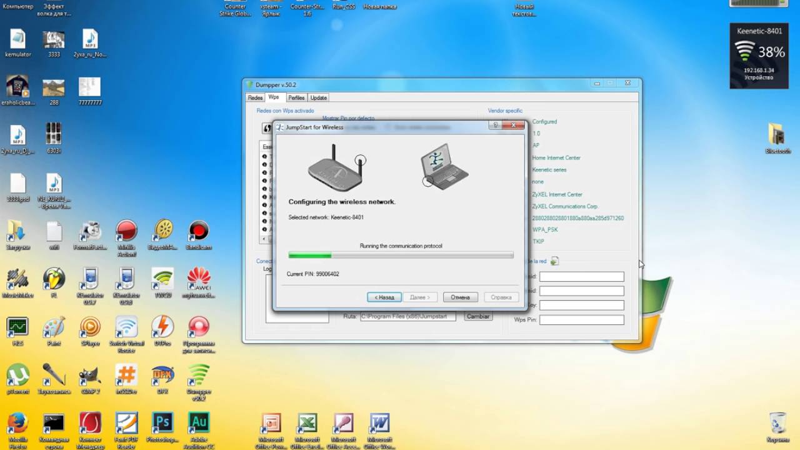Select the Mozilla Firefox shortcut label text
The height and width of the screenshot is (450, 800).
point(17,442)
